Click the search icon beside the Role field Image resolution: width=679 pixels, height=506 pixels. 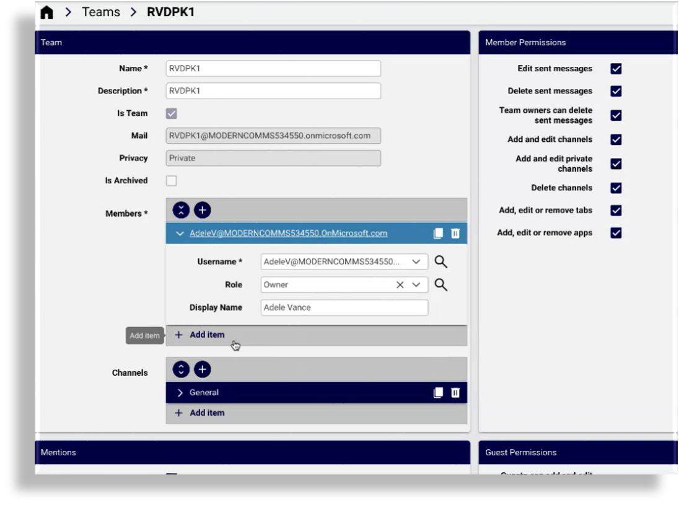tap(440, 285)
